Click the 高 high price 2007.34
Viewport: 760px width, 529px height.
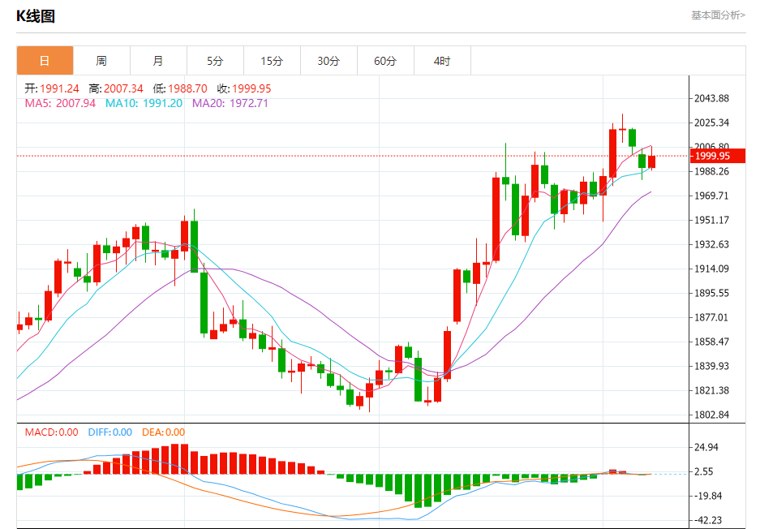pos(116,88)
